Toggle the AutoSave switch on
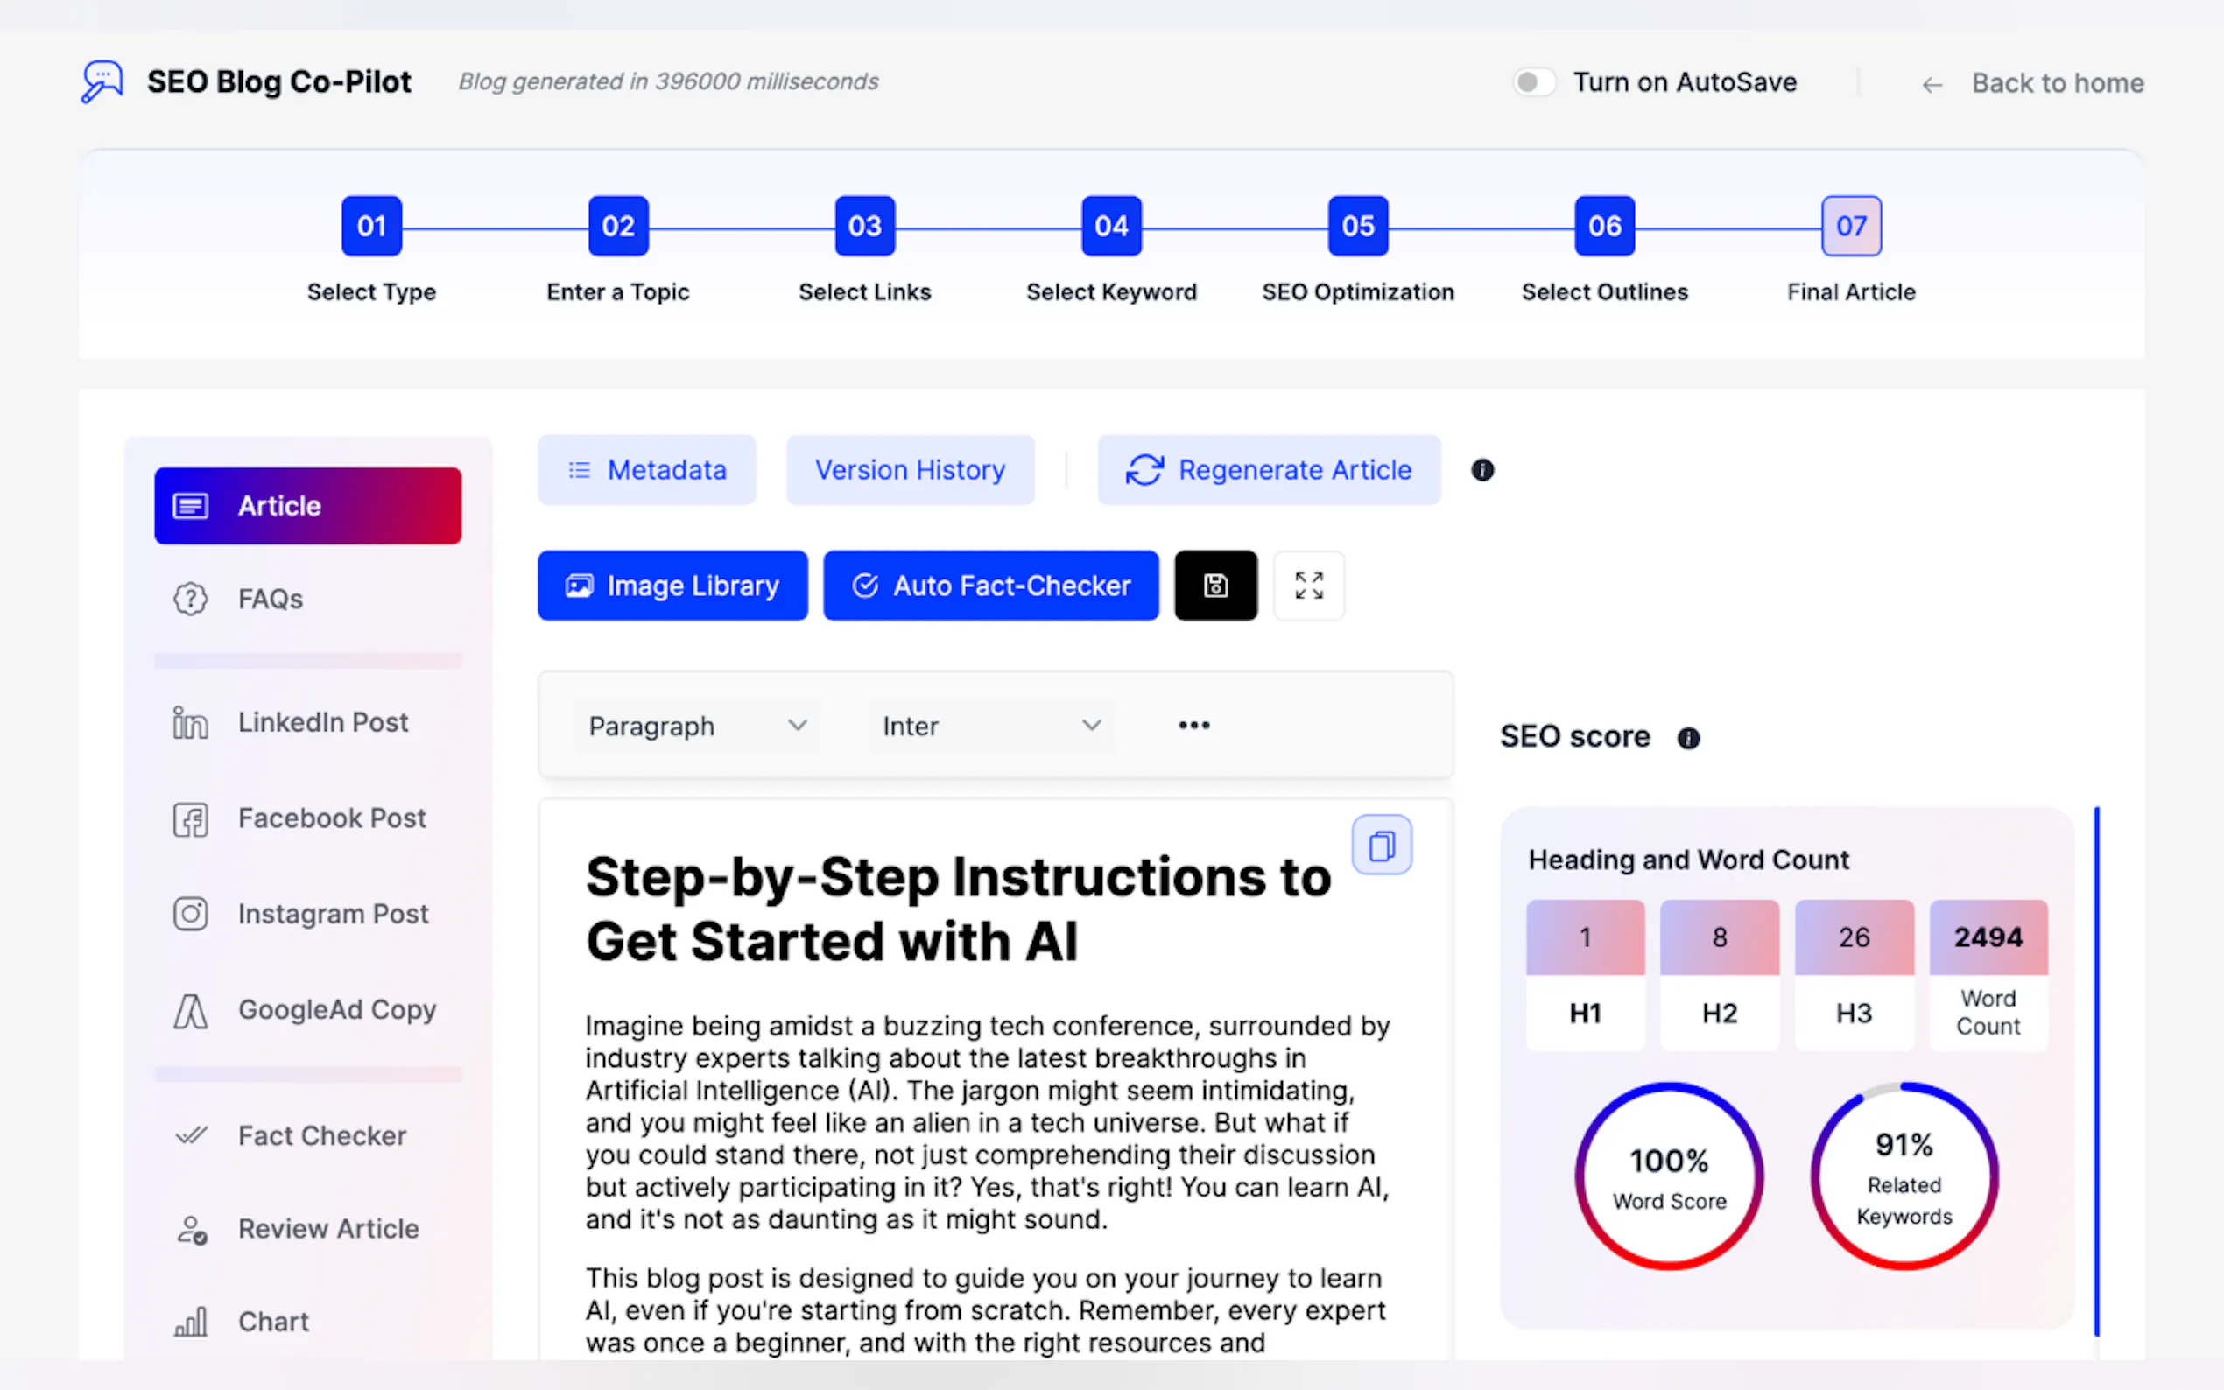Viewport: 2224px width, 1390px height. click(x=1533, y=81)
